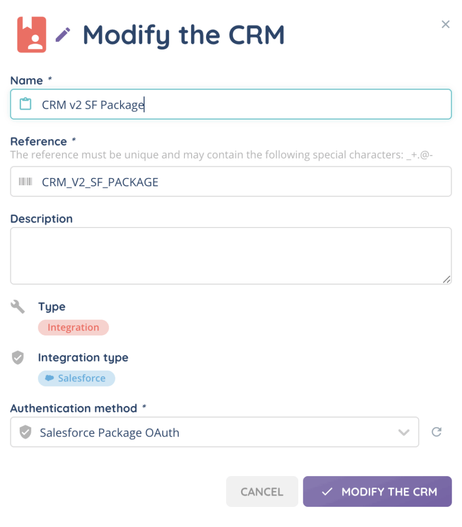Click the Salesforce cloud icon in the tag

[x=50, y=378]
